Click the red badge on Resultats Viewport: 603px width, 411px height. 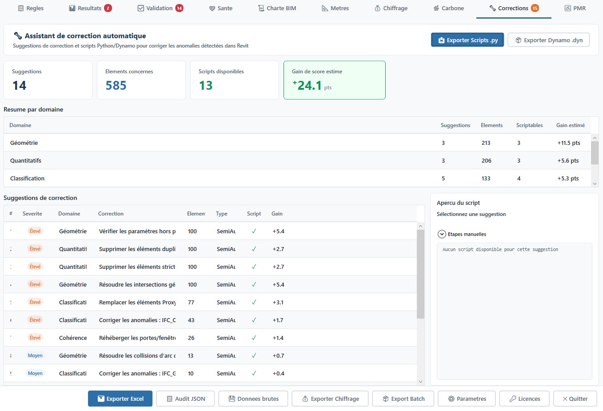click(108, 8)
